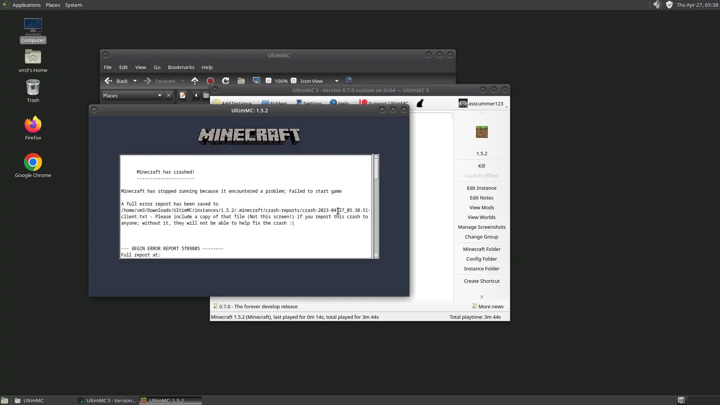Image resolution: width=720 pixels, height=405 pixels.
Task: Click the home folder toolbar icon
Action: (241, 81)
